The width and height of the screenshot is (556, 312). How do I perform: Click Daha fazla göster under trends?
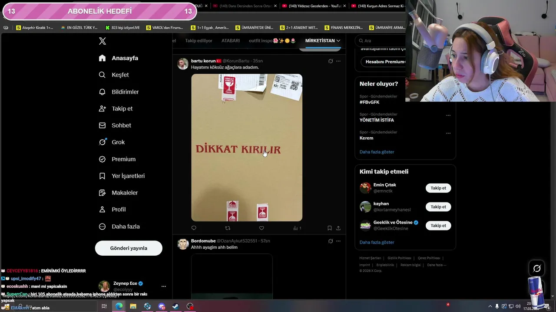[x=377, y=152]
